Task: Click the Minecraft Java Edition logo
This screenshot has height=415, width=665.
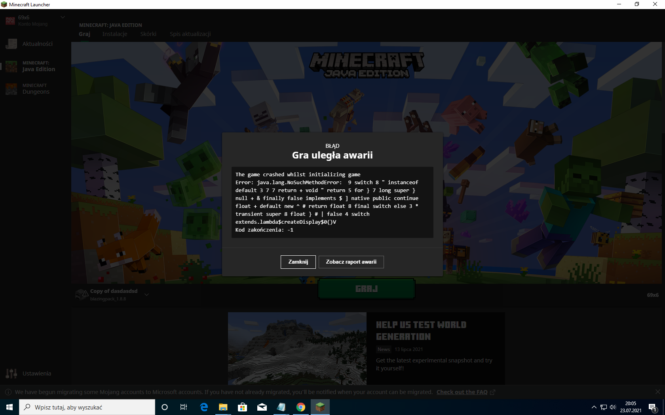Action: point(367,65)
